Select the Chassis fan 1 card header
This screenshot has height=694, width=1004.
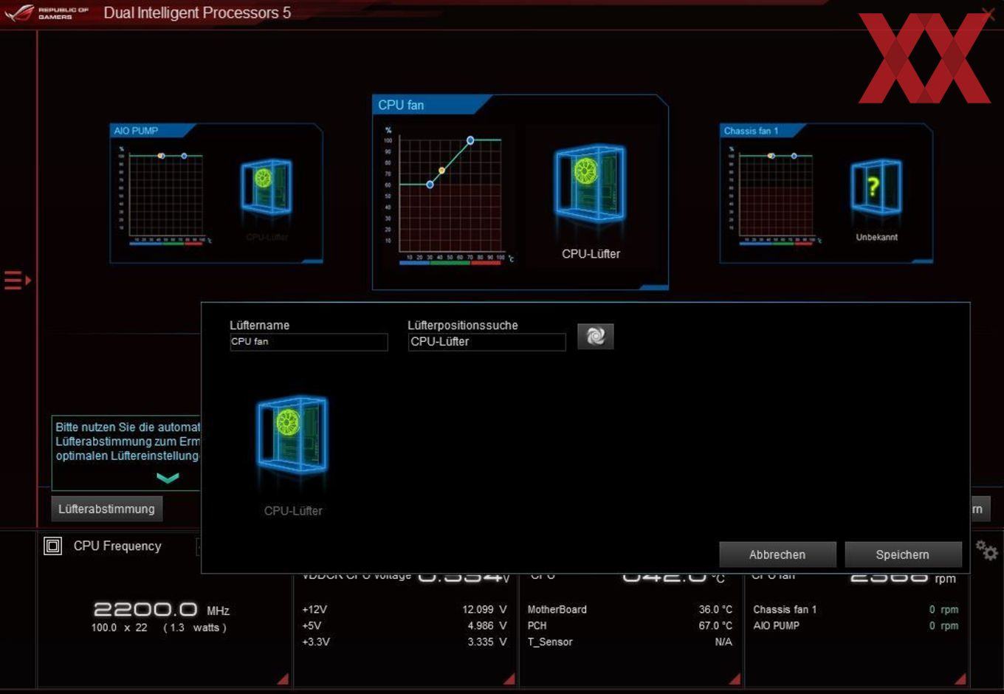[x=763, y=131]
